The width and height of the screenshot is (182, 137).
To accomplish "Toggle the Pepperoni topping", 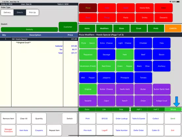I will click(88, 55).
